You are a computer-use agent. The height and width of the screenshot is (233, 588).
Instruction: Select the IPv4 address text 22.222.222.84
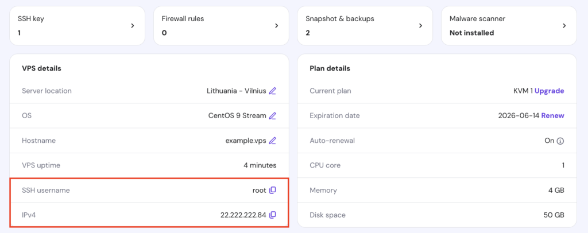point(243,215)
